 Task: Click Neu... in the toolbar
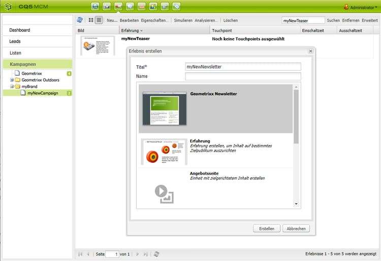click(112, 20)
